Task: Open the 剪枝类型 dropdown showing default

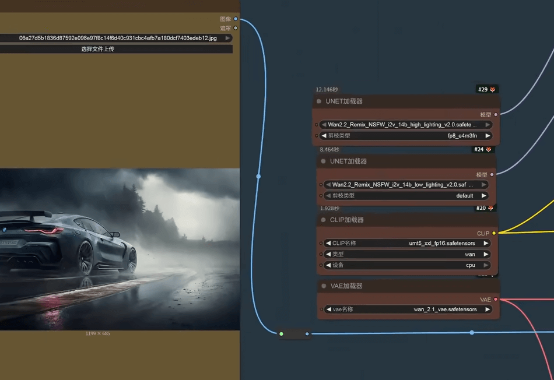Action: [406, 196]
